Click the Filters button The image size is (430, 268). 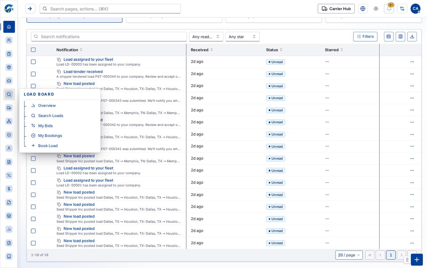(365, 37)
